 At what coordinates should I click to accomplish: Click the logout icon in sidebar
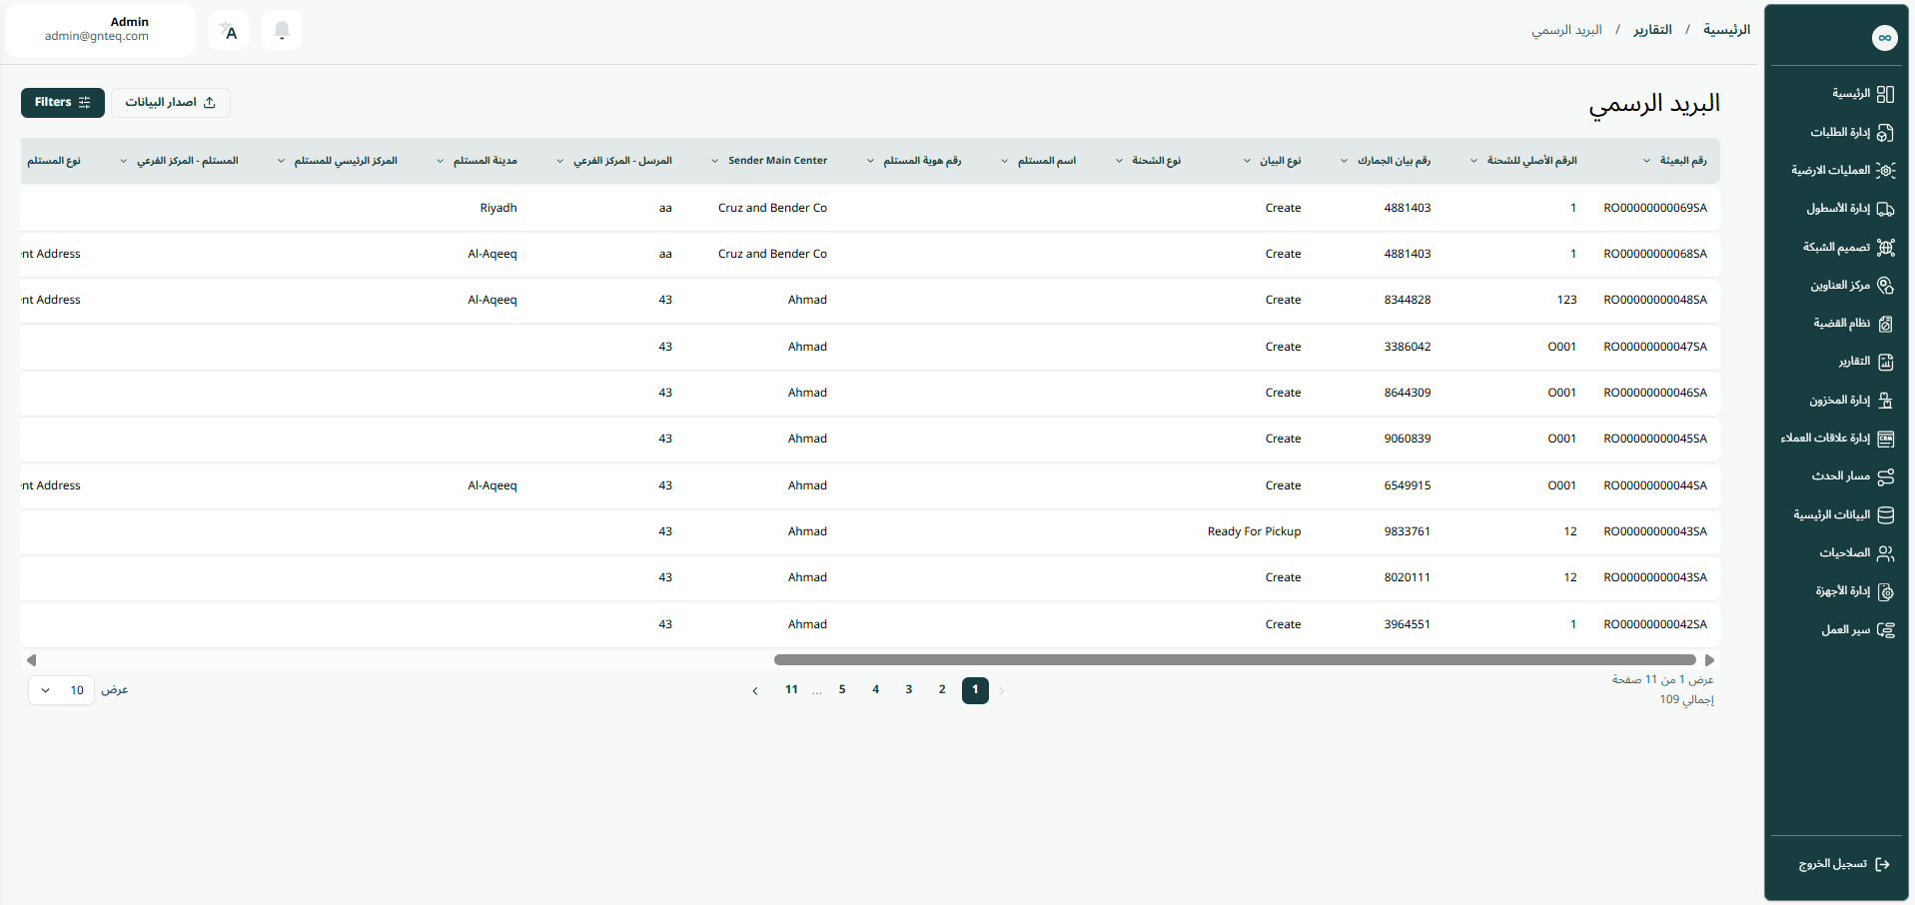tap(1882, 864)
